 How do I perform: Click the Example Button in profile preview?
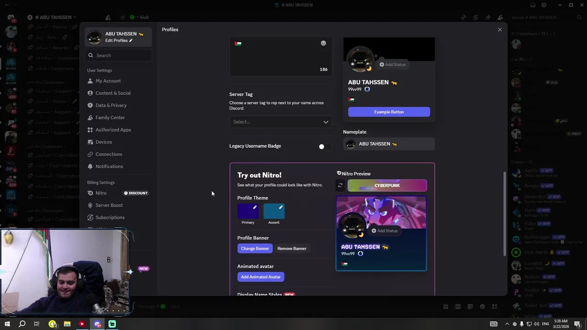click(389, 112)
